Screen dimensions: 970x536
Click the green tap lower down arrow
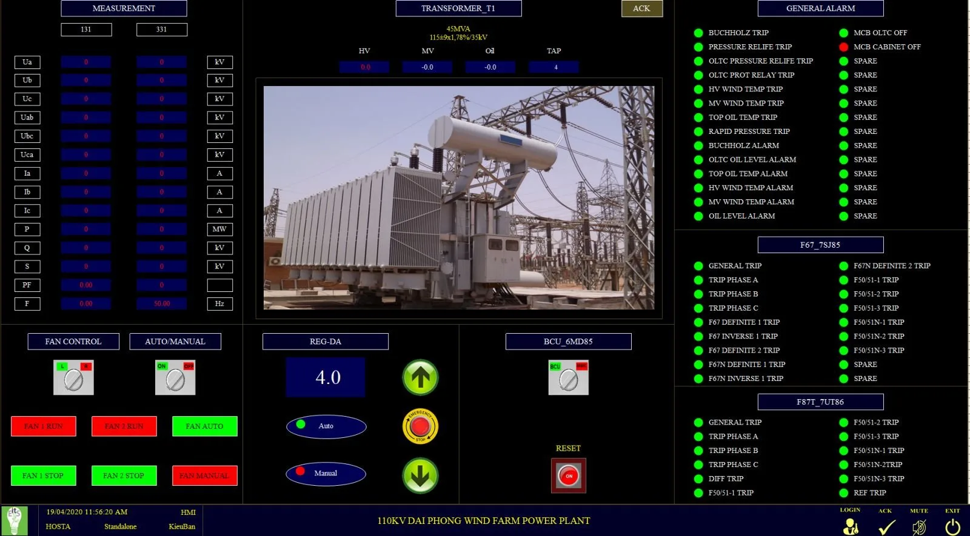click(x=420, y=475)
